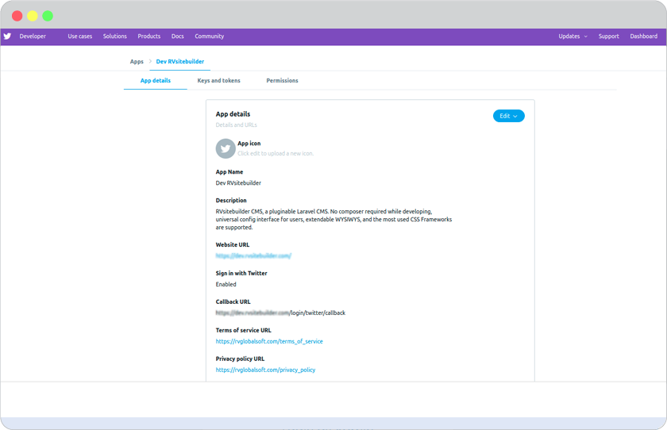The height and width of the screenshot is (430, 667).
Task: Open the Community menu
Action: click(210, 36)
